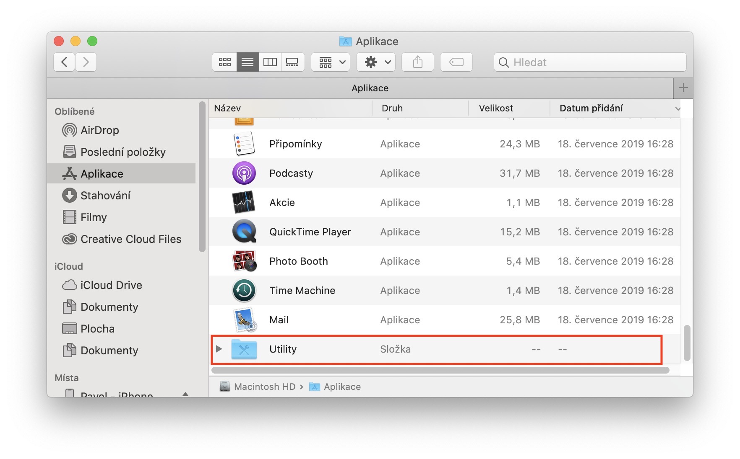
Task: Click the Edit Tags icon
Action: [x=456, y=62]
